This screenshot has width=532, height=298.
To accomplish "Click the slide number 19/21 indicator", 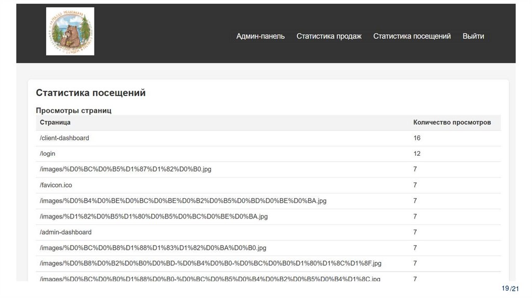I will pos(510,289).
